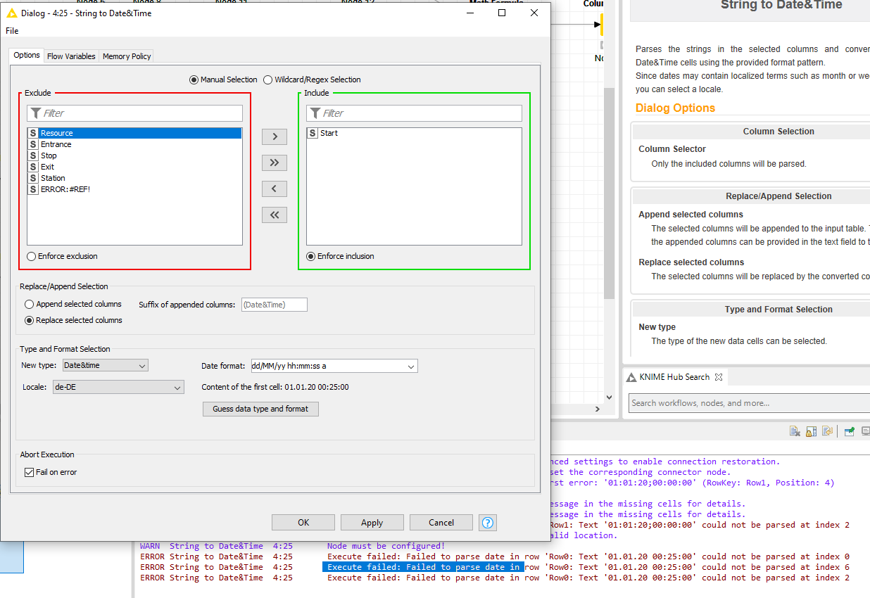Viewport: 870px width, 598px height.
Task: Choose the Append selected columns option
Action: (30, 305)
